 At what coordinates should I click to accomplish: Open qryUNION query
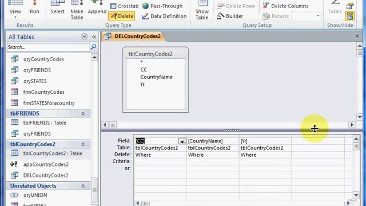click(x=35, y=195)
